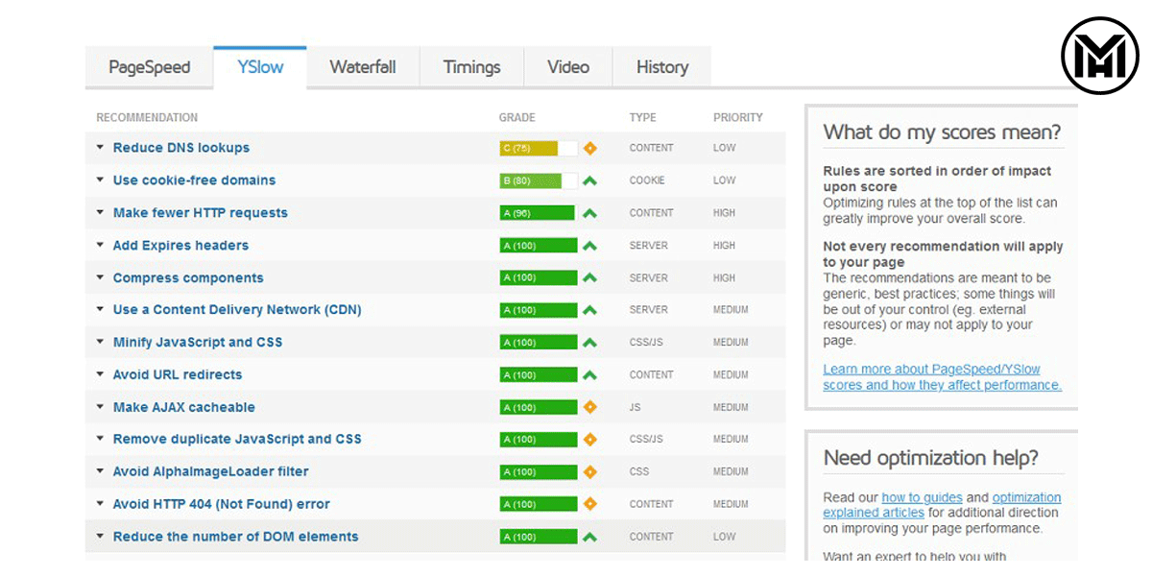This screenshot has width=1152, height=576.
Task: Expand the Avoid URL redirects disclosure arrow
Action: (100, 374)
